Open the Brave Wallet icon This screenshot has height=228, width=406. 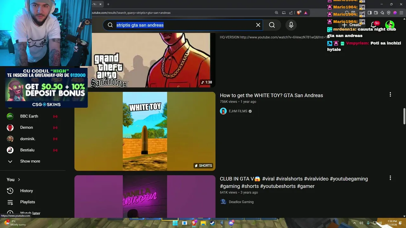tap(376, 13)
